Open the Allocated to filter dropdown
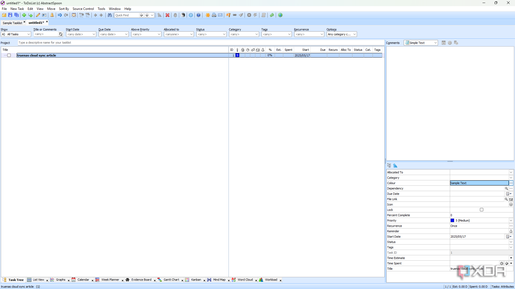515x289 pixels. point(179,34)
